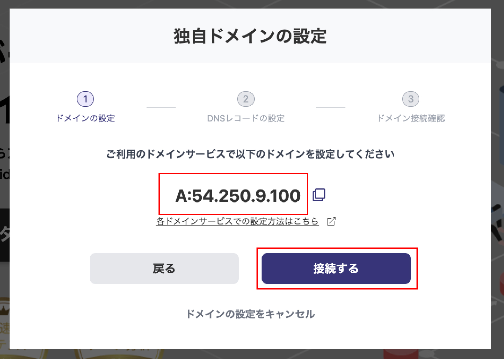Copy the A record IP address
The image size is (504, 359).
[x=319, y=195]
